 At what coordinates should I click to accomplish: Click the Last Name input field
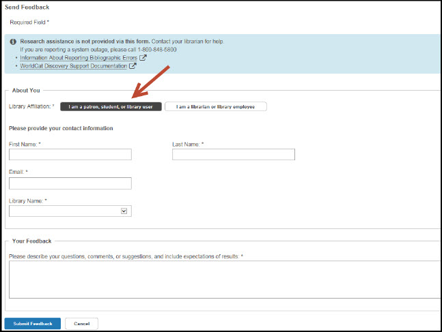click(x=234, y=155)
